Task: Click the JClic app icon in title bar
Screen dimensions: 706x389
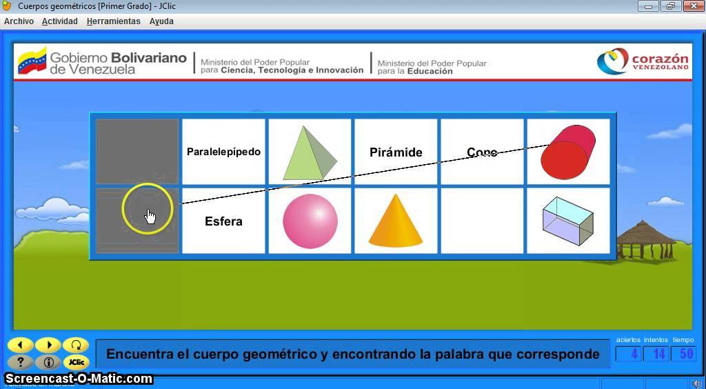Action: coord(7,6)
